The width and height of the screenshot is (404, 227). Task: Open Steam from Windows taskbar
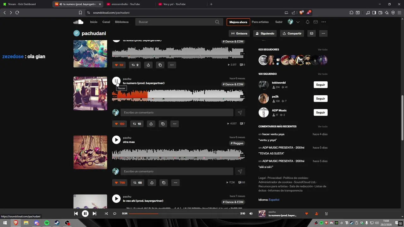point(57,223)
